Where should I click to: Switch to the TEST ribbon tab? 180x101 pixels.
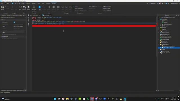(39, 3)
